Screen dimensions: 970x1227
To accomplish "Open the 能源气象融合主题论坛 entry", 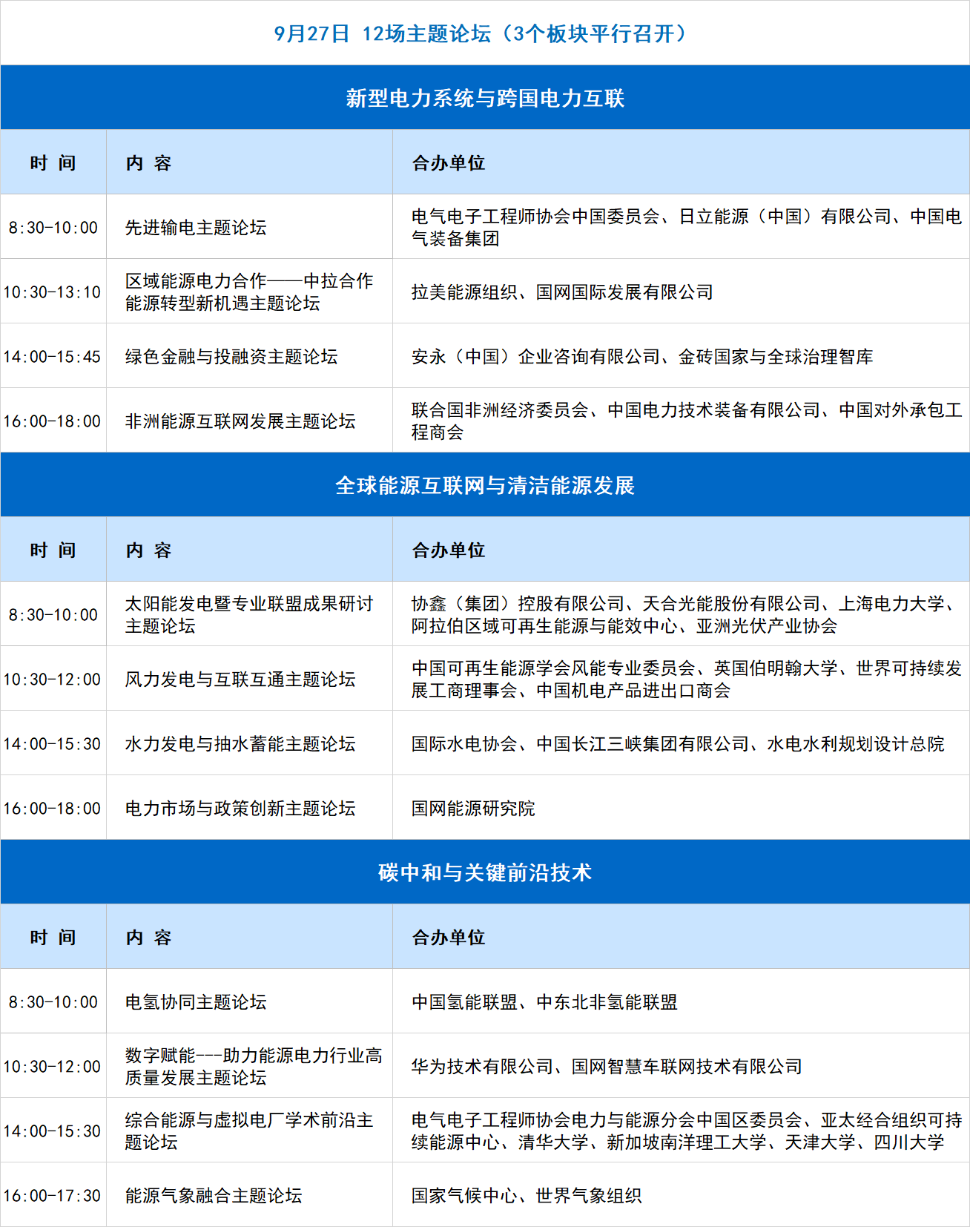I will click(214, 1196).
